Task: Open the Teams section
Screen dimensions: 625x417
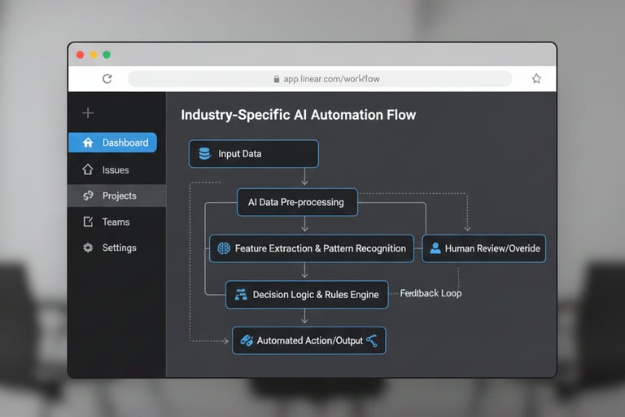Action: pos(117,222)
